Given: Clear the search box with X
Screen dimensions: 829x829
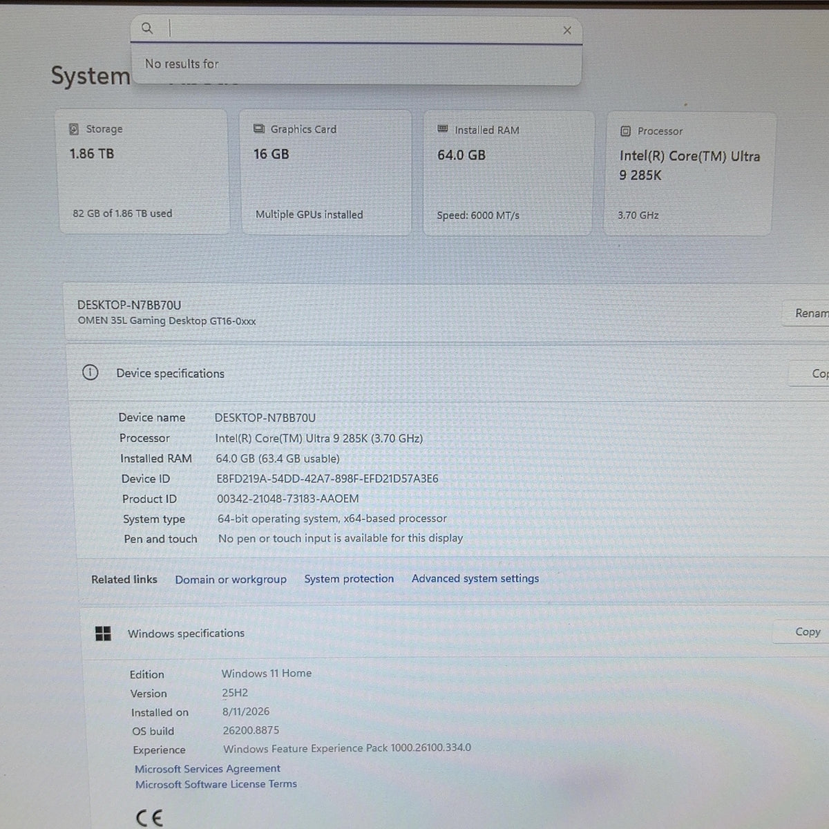Looking at the screenshot, I should point(567,30).
